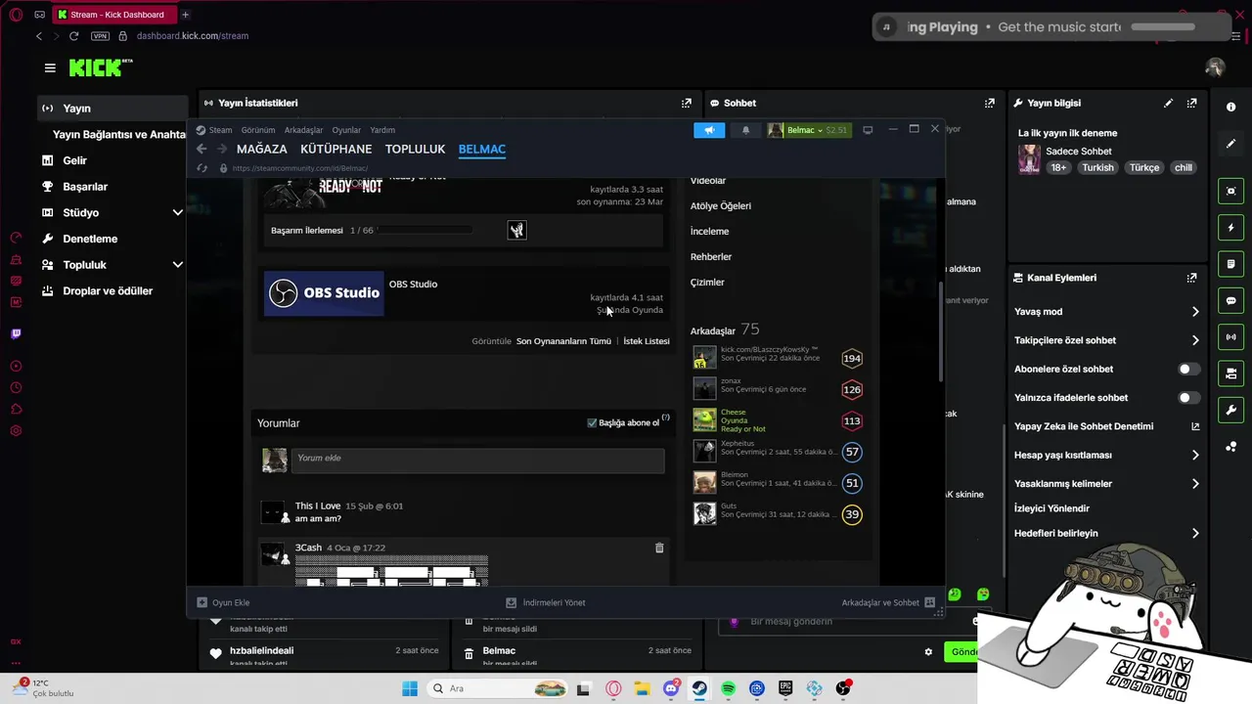Open the Görünüm menu in Steam
The width and height of the screenshot is (1252, 704).
258,130
